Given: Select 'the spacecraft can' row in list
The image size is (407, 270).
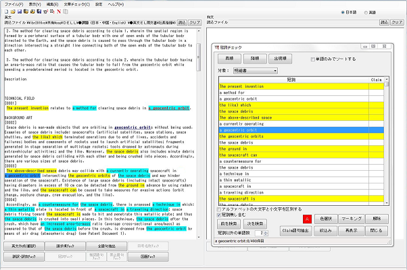Looking at the screenshot, I should click(302, 155).
